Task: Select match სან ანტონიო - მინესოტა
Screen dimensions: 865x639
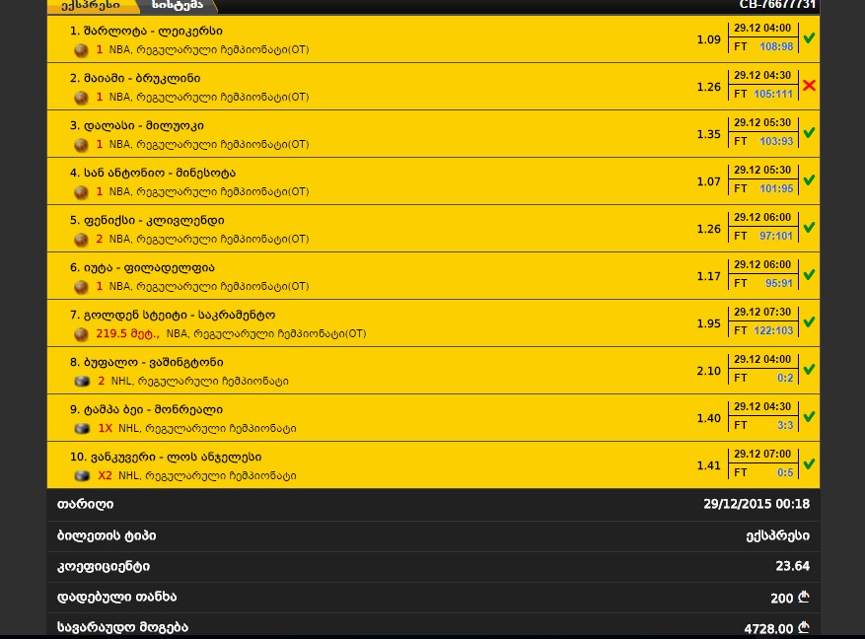Action: [153, 174]
